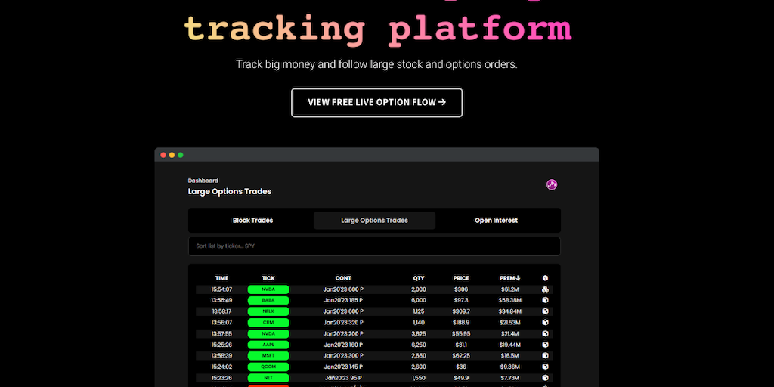Click the TIME column header
This screenshot has width=774, height=387.
click(221, 278)
